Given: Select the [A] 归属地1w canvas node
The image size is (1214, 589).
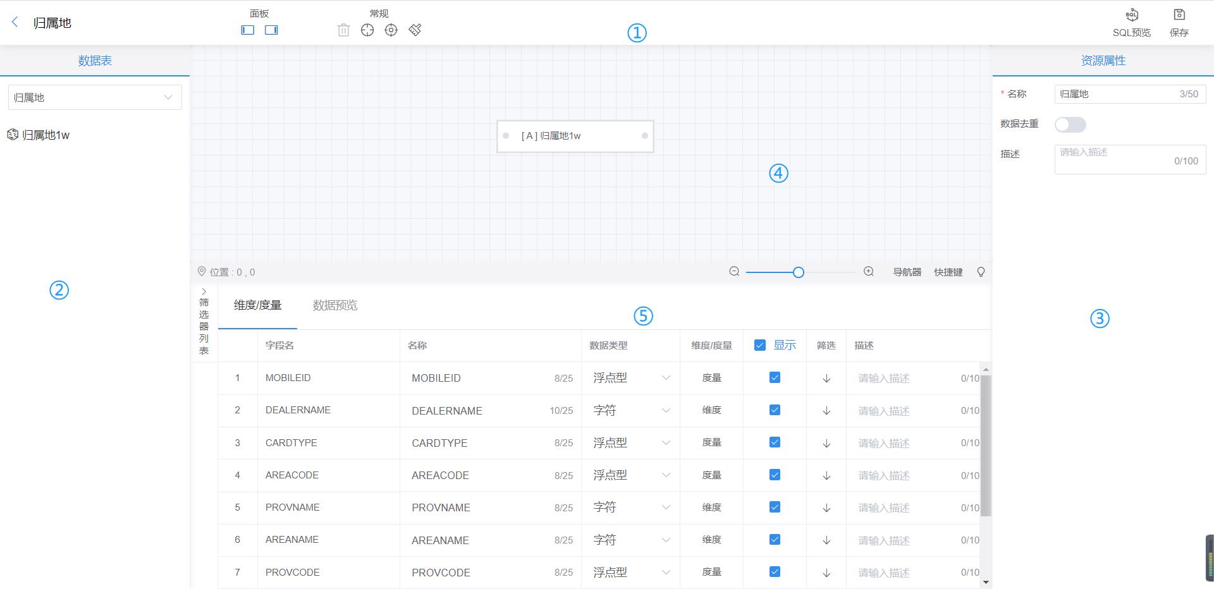Looking at the screenshot, I should pyautogui.click(x=575, y=136).
